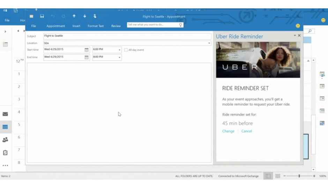This screenshot has height=188, width=328.
Task: Open the End time 8:00 PM dropdown
Action: [119, 57]
